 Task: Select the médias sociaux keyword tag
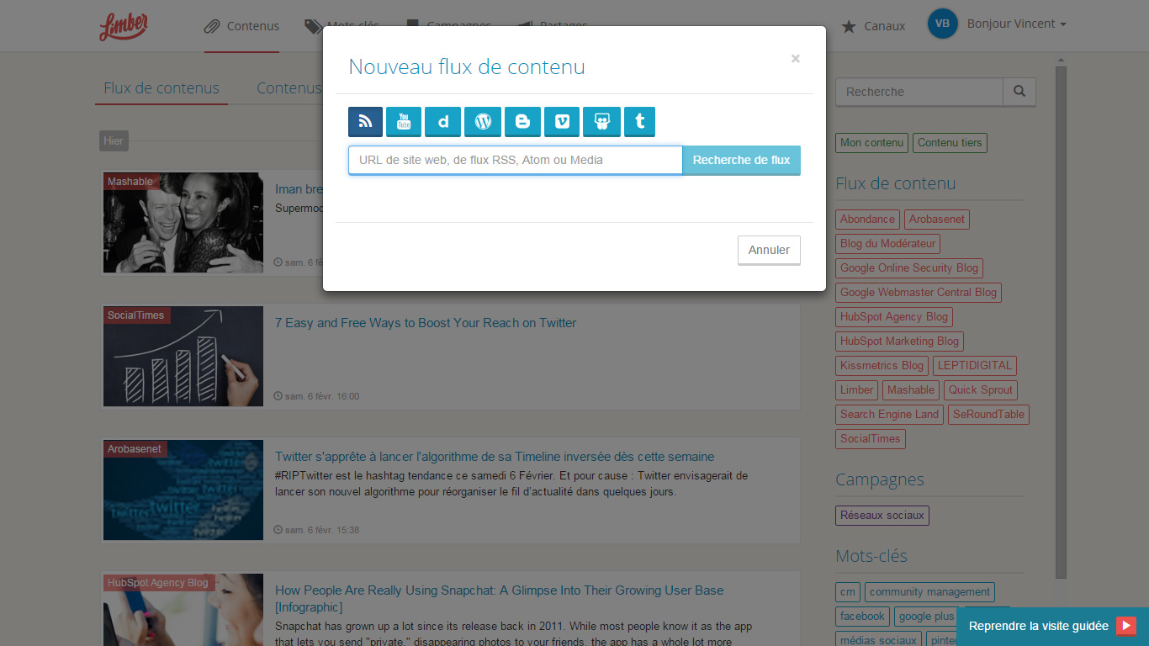pos(878,641)
